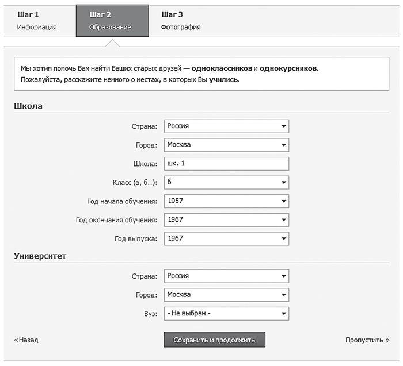Click the arrow icon of school Город field
The width and height of the screenshot is (403, 366).
pos(283,145)
